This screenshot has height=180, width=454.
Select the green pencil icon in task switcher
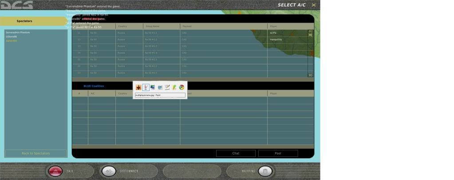(x=174, y=87)
